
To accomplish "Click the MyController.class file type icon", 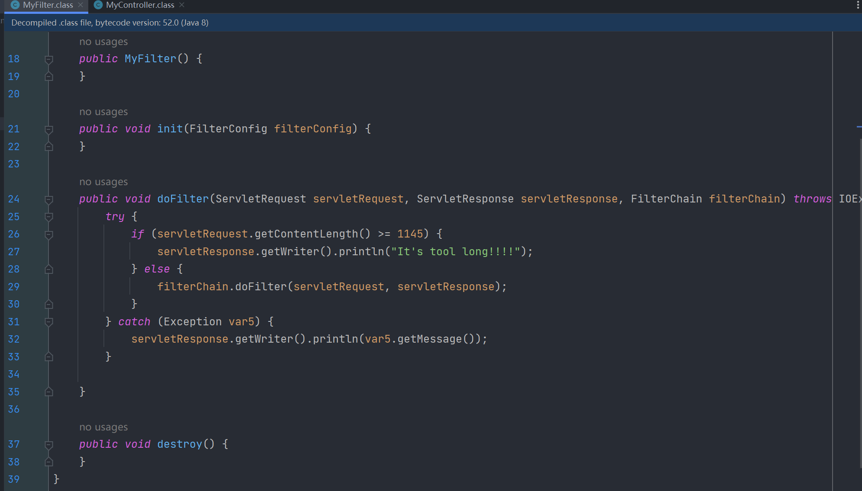I will coord(98,5).
